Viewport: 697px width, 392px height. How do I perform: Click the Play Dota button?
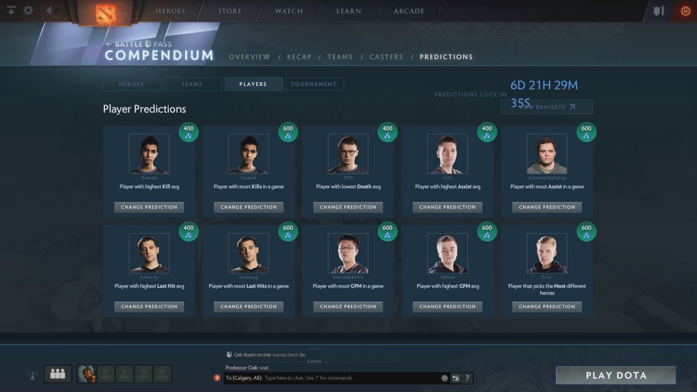616,375
